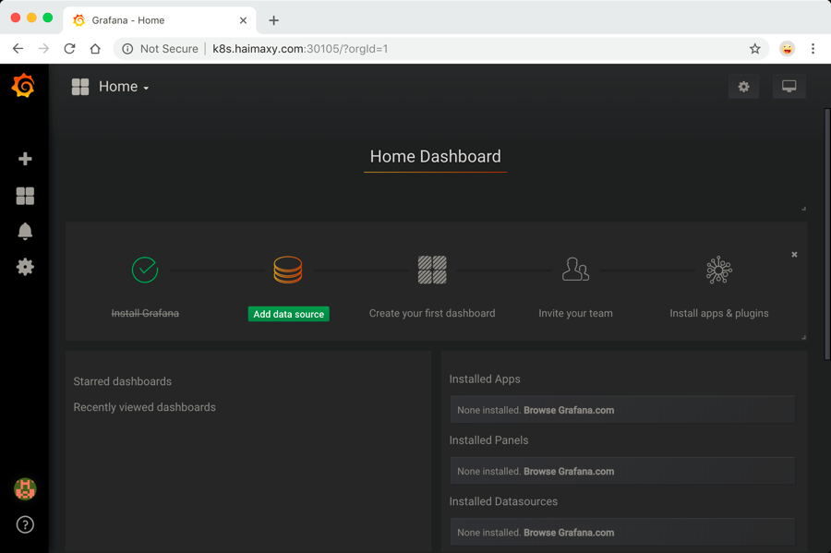The image size is (831, 553).
Task: Click the Home Dashboard title text
Action: click(x=435, y=156)
